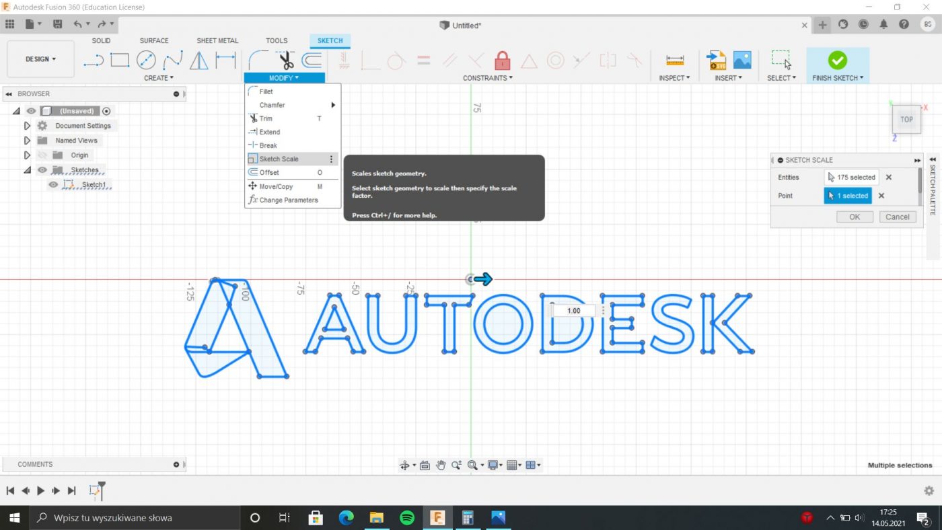
Task: Click the Measure ruler icon under Inspect
Action: [x=675, y=61]
